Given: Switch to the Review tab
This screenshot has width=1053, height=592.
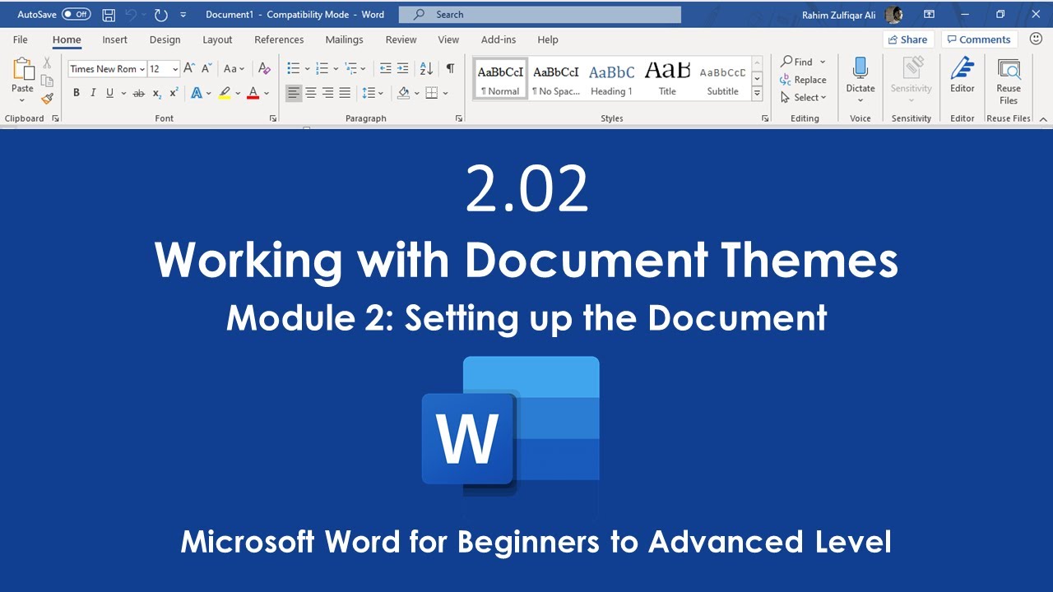Looking at the screenshot, I should [401, 39].
